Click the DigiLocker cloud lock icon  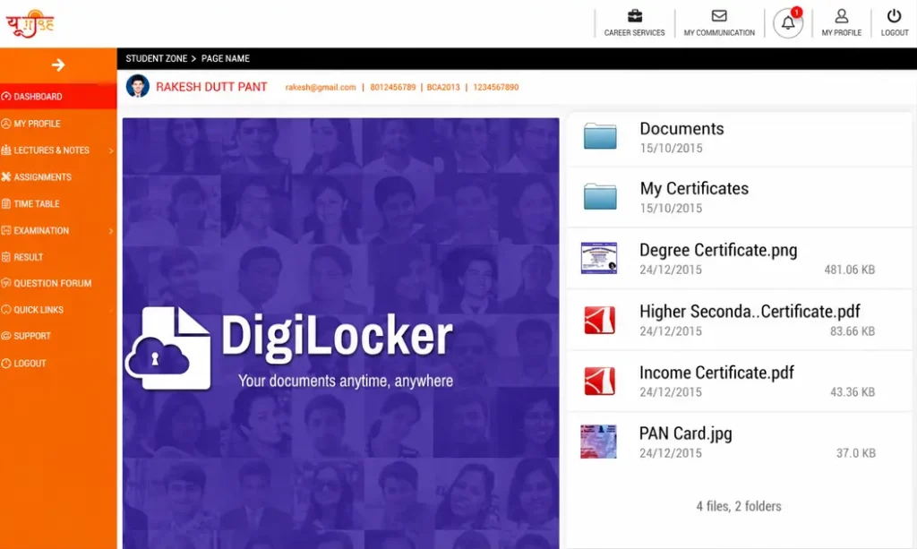click(x=167, y=347)
